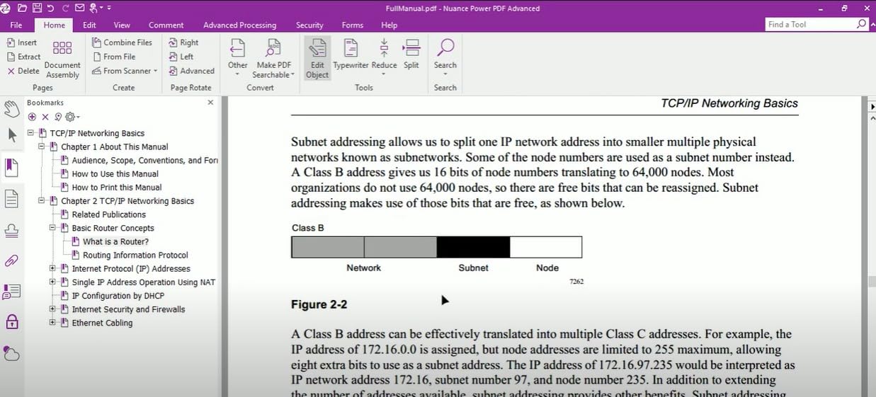Click the Find a Tool search field
Viewport: 876px width, 397px height.
tap(817, 24)
